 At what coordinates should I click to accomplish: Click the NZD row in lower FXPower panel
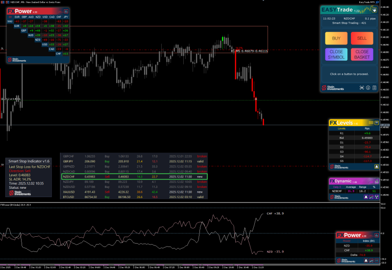[358, 246]
